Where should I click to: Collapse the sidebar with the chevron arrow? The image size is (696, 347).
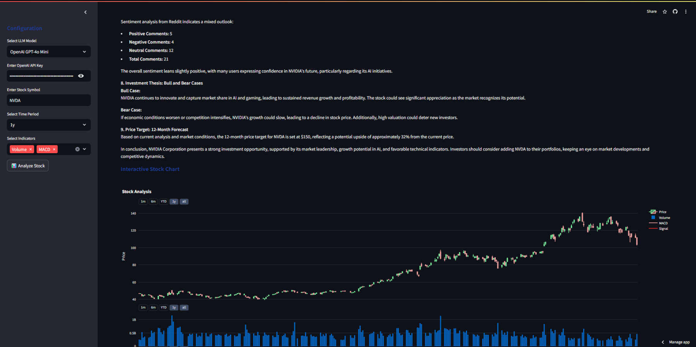coord(85,12)
